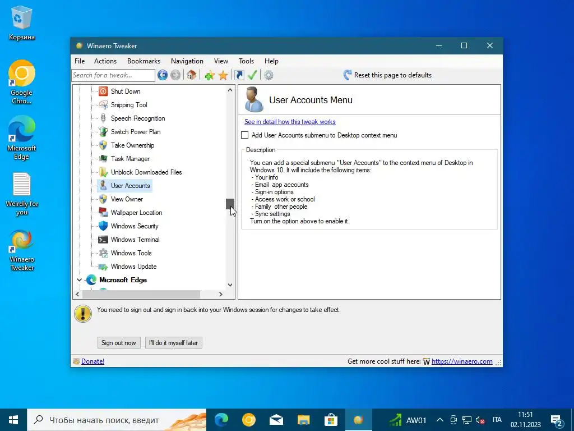Select Wallpaper Location tree item
This screenshot has height=431, width=574.
pyautogui.click(x=137, y=213)
